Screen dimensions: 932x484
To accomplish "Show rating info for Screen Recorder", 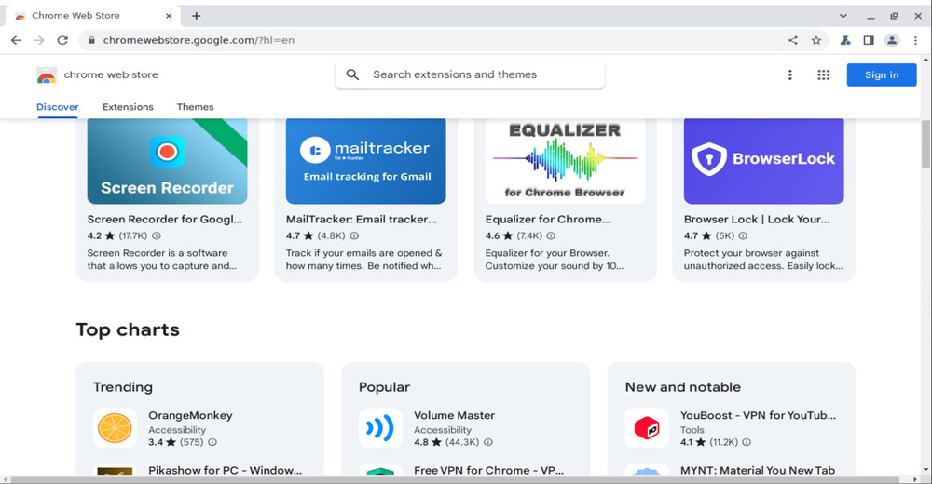I will pyautogui.click(x=157, y=235).
